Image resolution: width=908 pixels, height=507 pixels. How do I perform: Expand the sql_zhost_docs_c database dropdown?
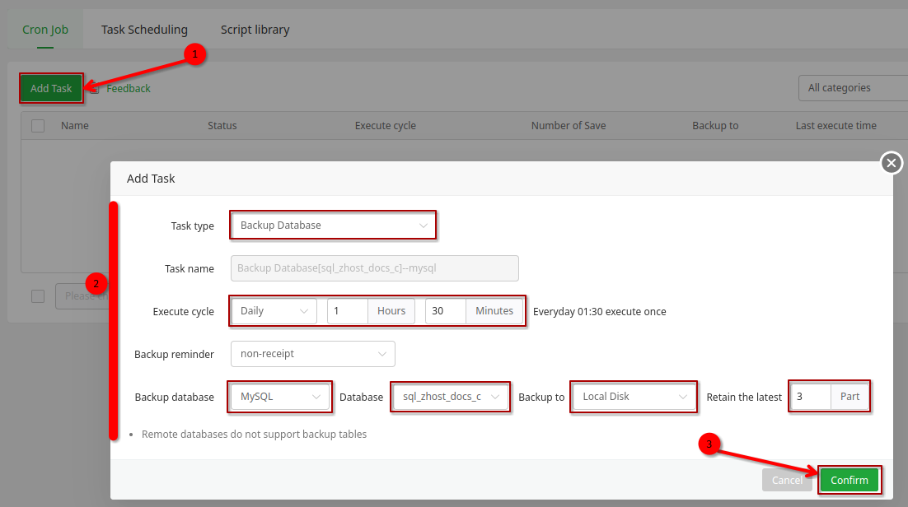(x=450, y=397)
